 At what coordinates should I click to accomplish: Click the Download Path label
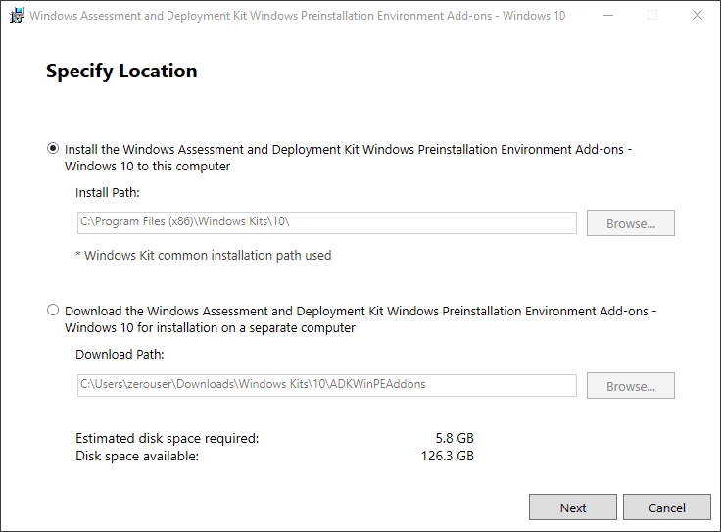point(120,355)
